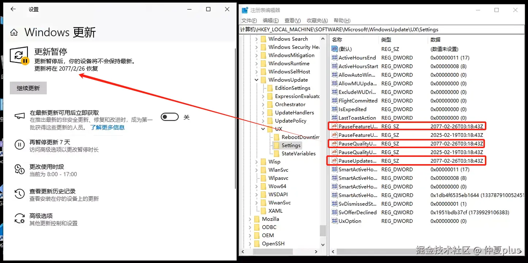The image size is (528, 263).
Task: Click the UX folder icon in tree
Action: coord(270,129)
